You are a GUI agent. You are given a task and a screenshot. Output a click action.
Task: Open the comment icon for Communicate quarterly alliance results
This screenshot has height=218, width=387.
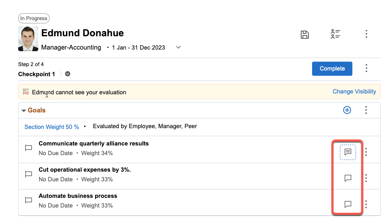348,152
